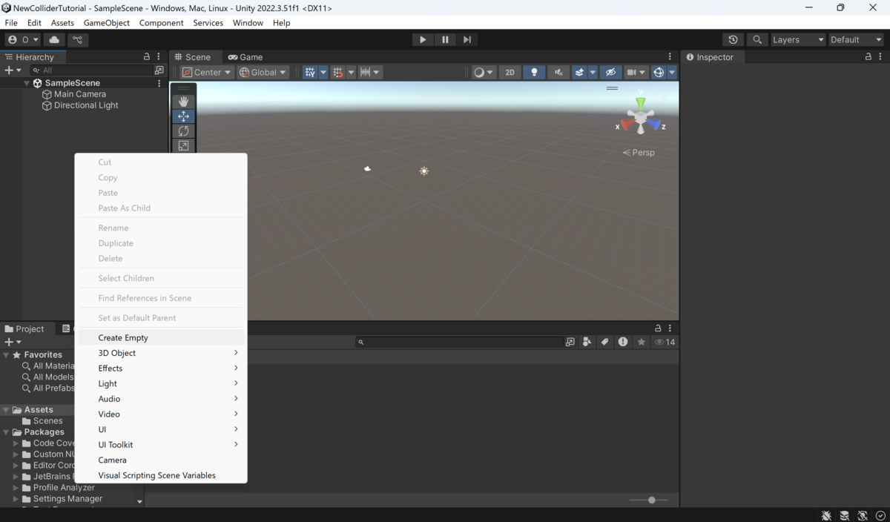Choose Camera from context menu
The width and height of the screenshot is (890, 522).
click(160, 460)
